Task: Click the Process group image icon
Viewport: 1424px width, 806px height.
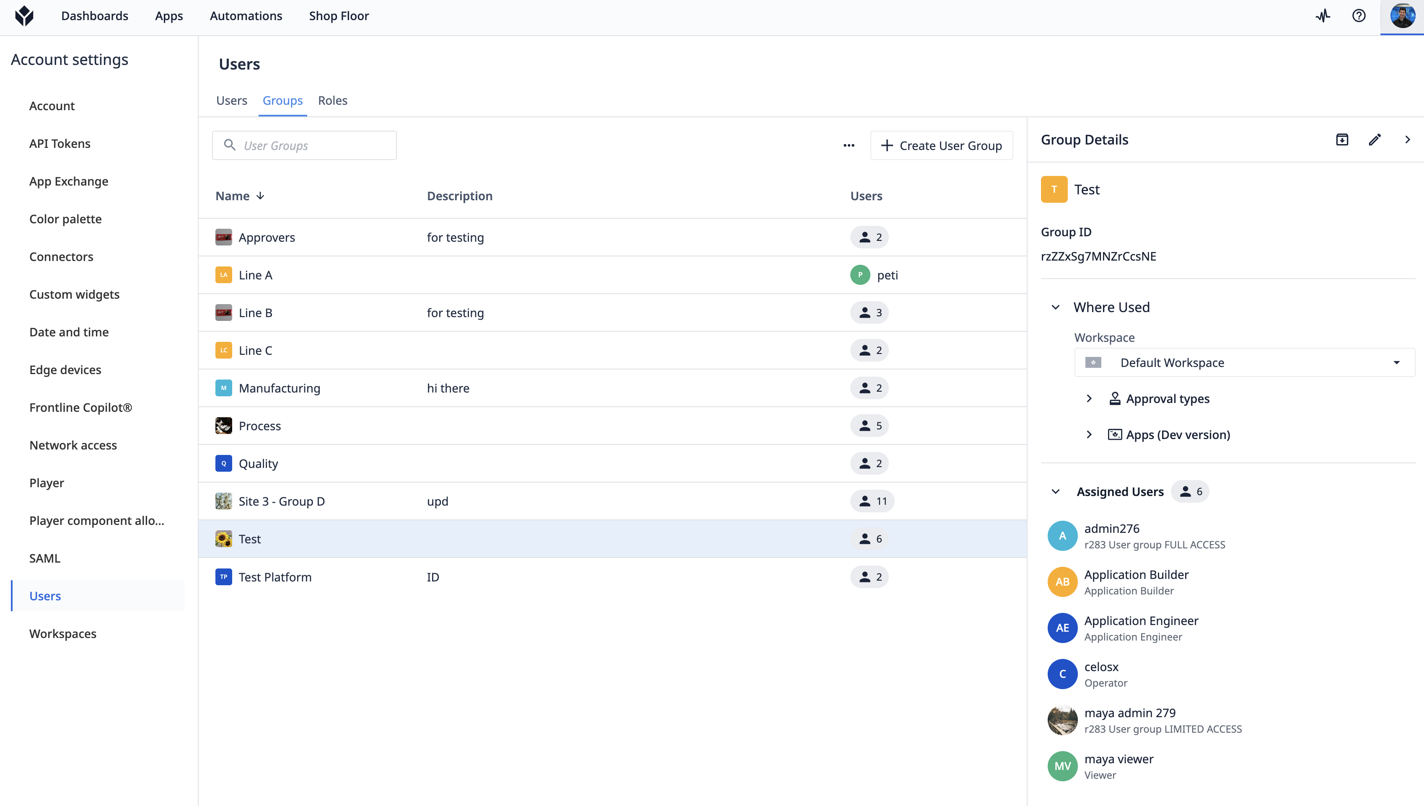Action: coord(224,426)
